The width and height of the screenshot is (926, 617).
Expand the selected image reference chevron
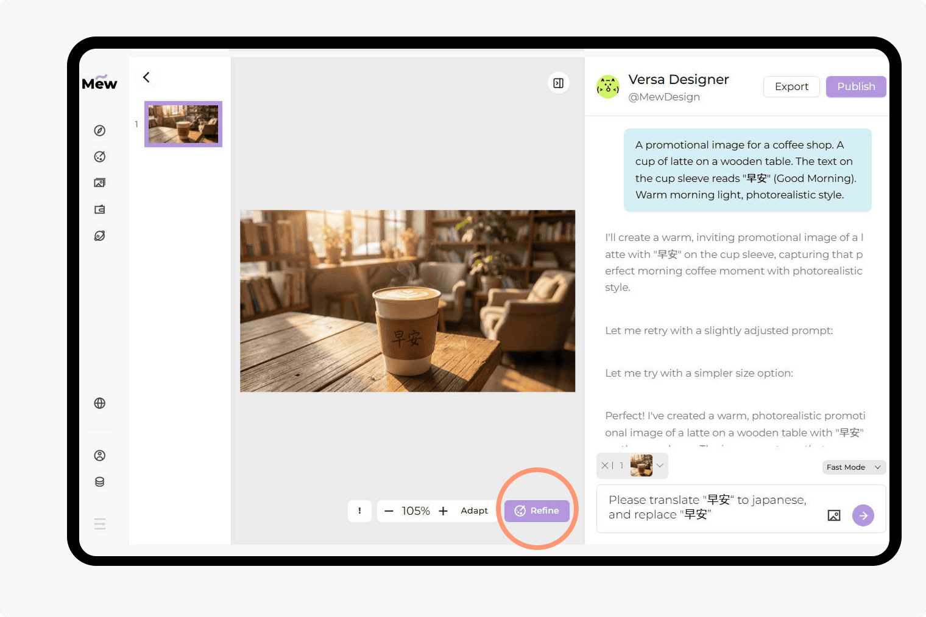coord(660,465)
